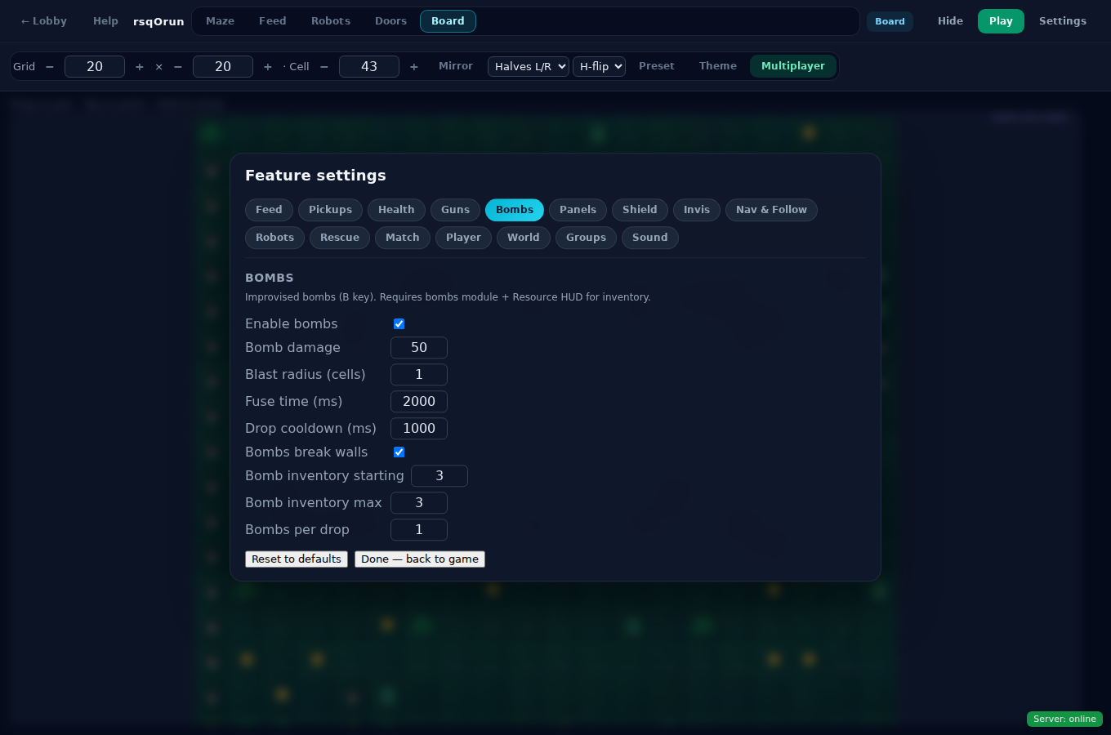
Task: Reset bomb settings to defaults
Action: (297, 559)
